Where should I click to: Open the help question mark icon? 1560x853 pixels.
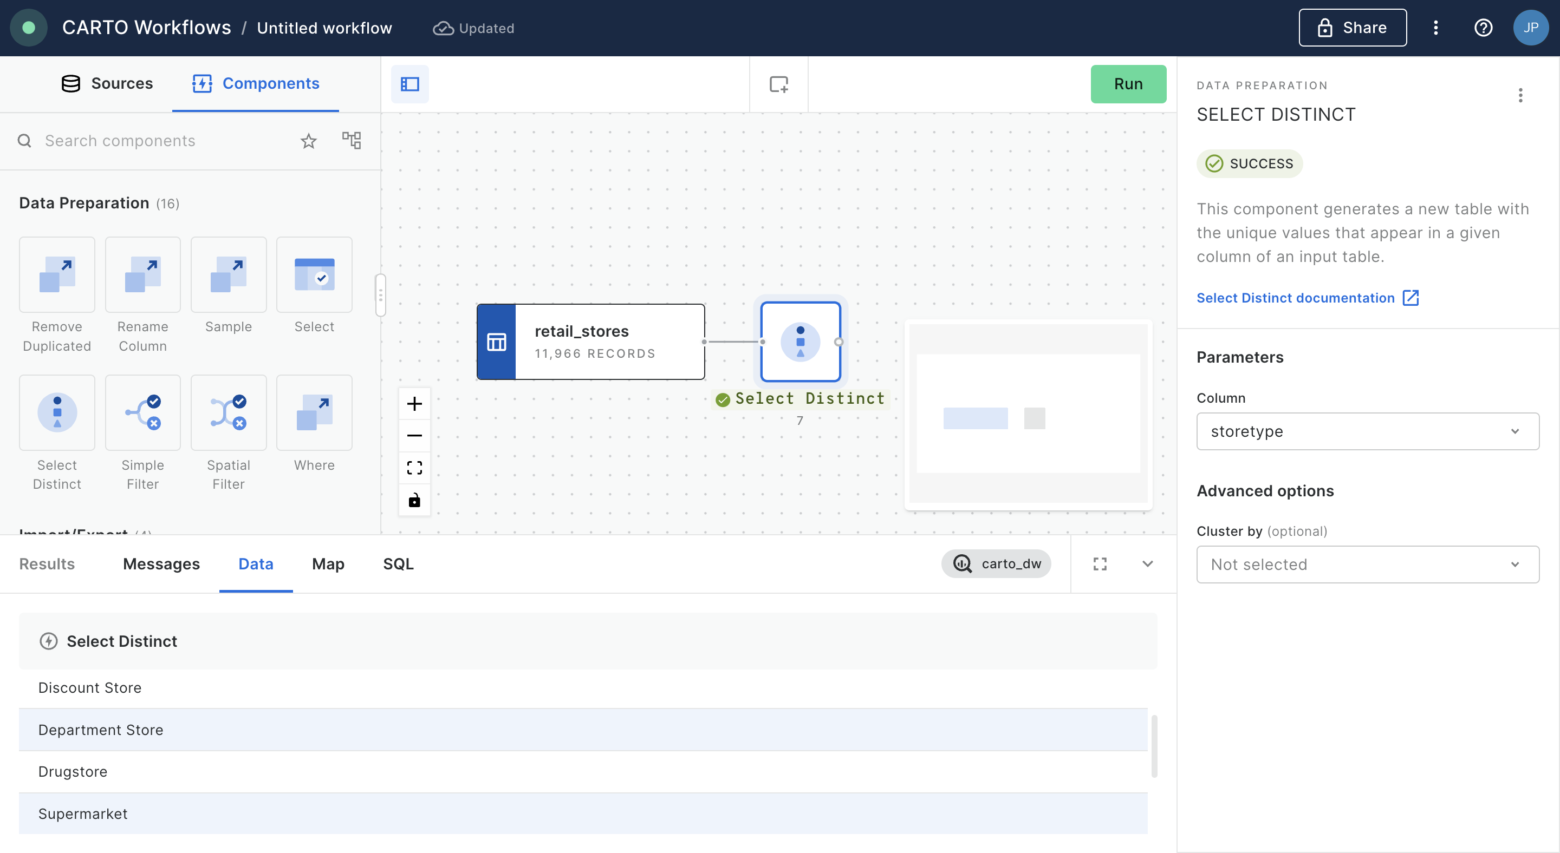(1483, 28)
